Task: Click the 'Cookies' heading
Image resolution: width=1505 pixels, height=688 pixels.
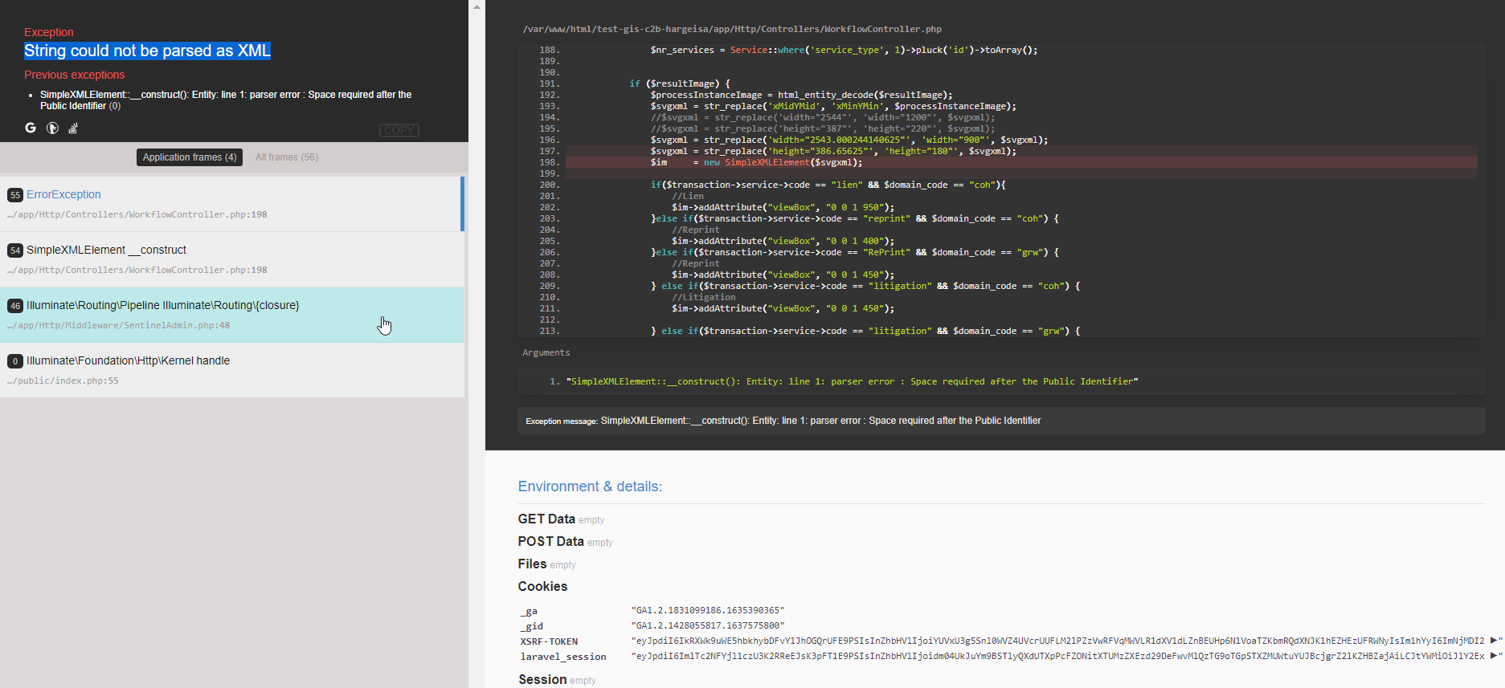Action: pyautogui.click(x=542, y=586)
